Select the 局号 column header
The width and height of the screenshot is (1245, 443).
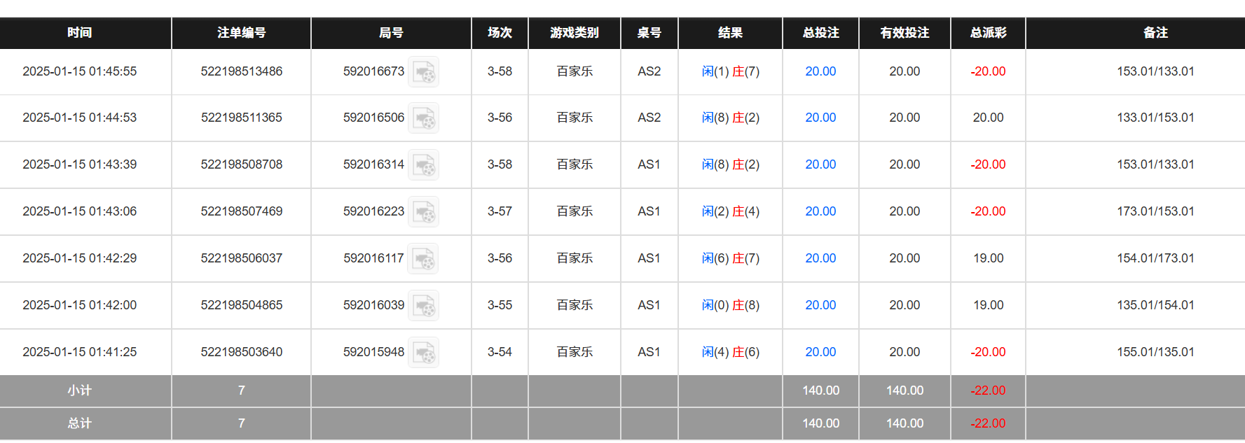tap(390, 33)
